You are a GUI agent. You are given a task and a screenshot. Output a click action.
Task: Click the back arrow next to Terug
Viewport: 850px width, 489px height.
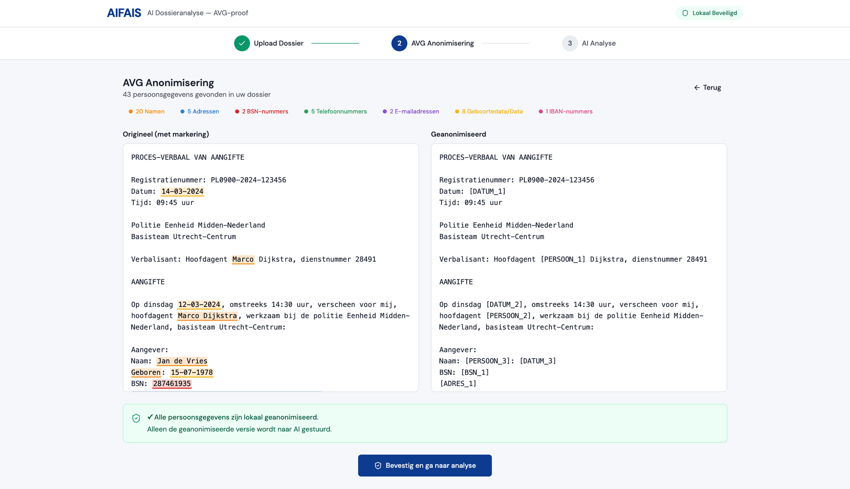(x=697, y=87)
